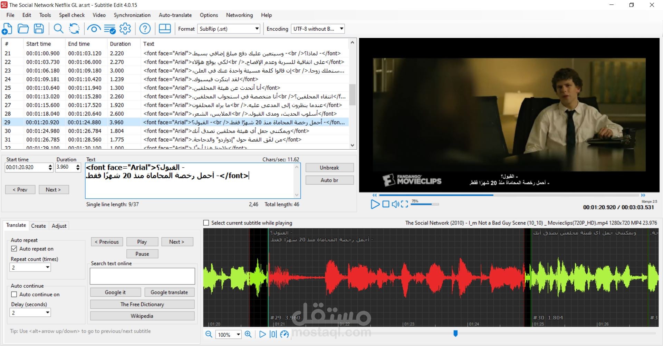Switch to the Adjust tab
Viewport: 663px width, 346px height.
click(x=59, y=226)
